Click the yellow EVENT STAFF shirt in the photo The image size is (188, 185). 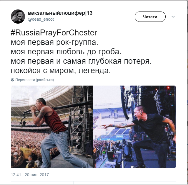pyautogui.click(x=26, y=153)
